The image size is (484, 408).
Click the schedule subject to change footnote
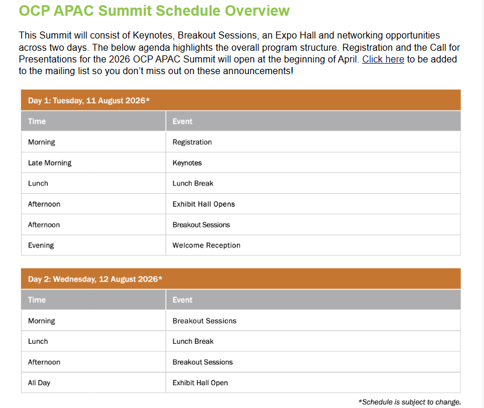pyautogui.click(x=409, y=402)
